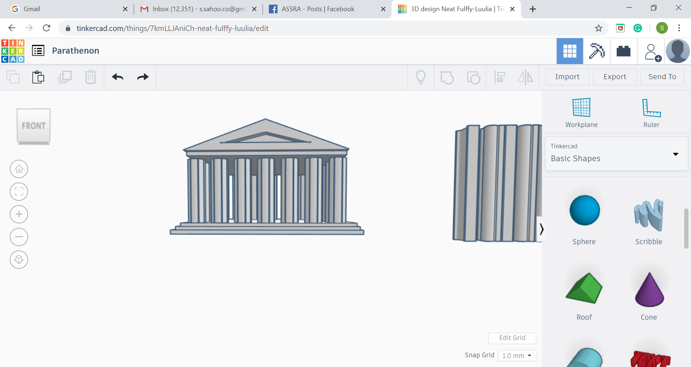Click the Edit Grid button
Screen dimensions: 691x367
pos(512,338)
